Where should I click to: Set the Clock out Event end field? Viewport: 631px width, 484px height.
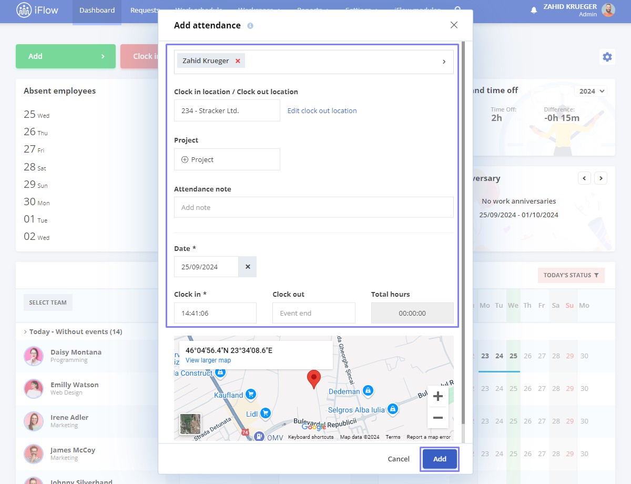click(x=314, y=313)
